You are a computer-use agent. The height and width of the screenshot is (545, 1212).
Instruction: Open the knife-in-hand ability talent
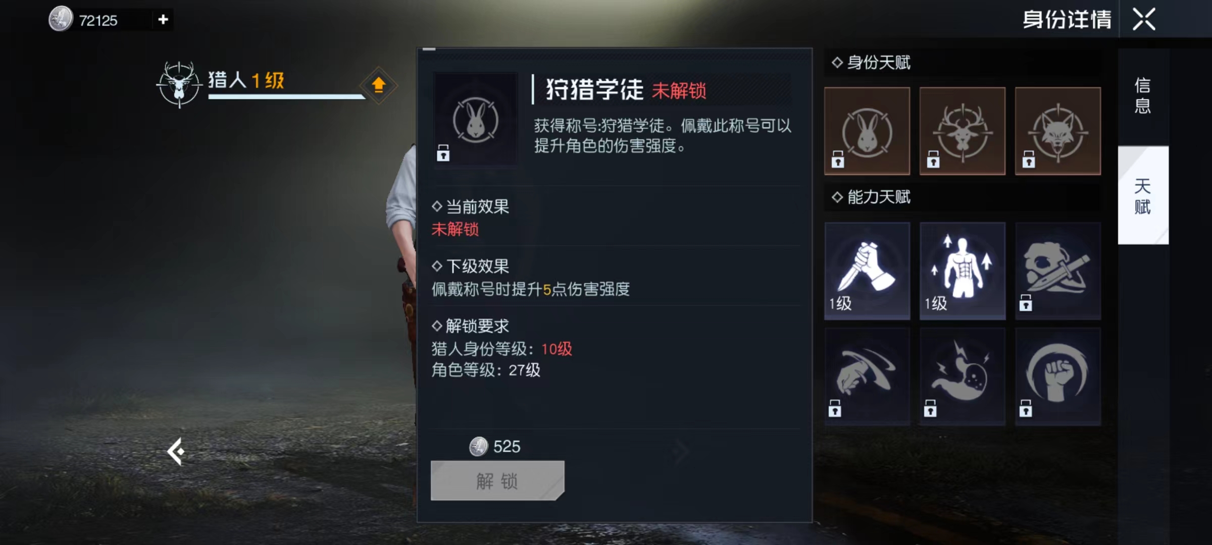867,271
